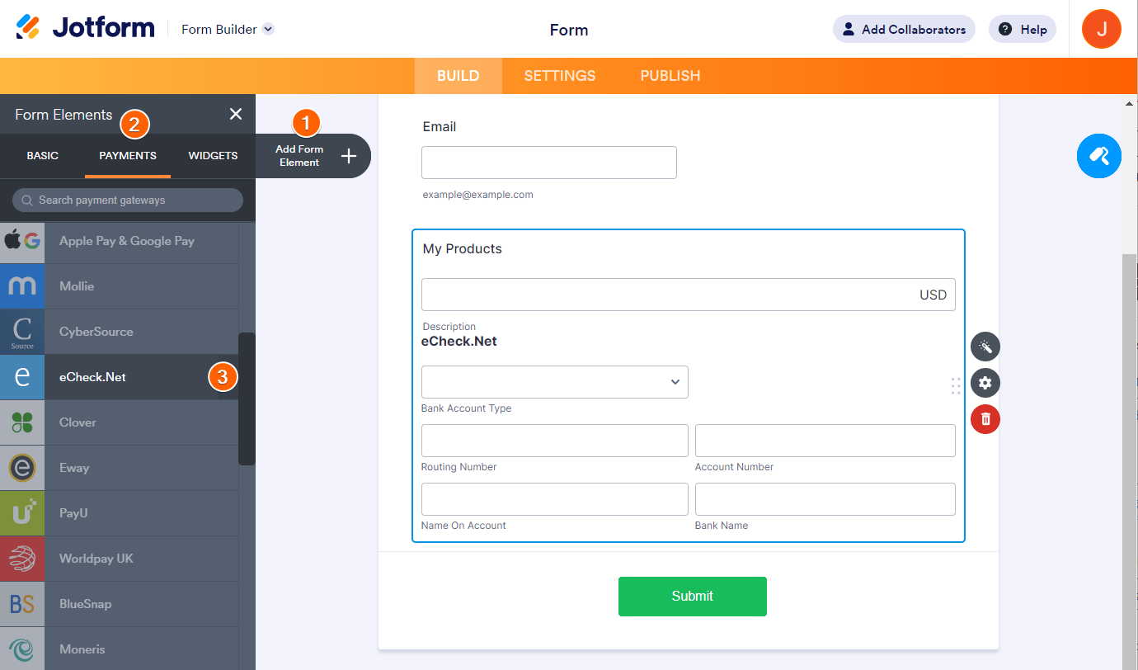1138x670 pixels.
Task: Click the Clover gateway icon
Action: (22, 422)
